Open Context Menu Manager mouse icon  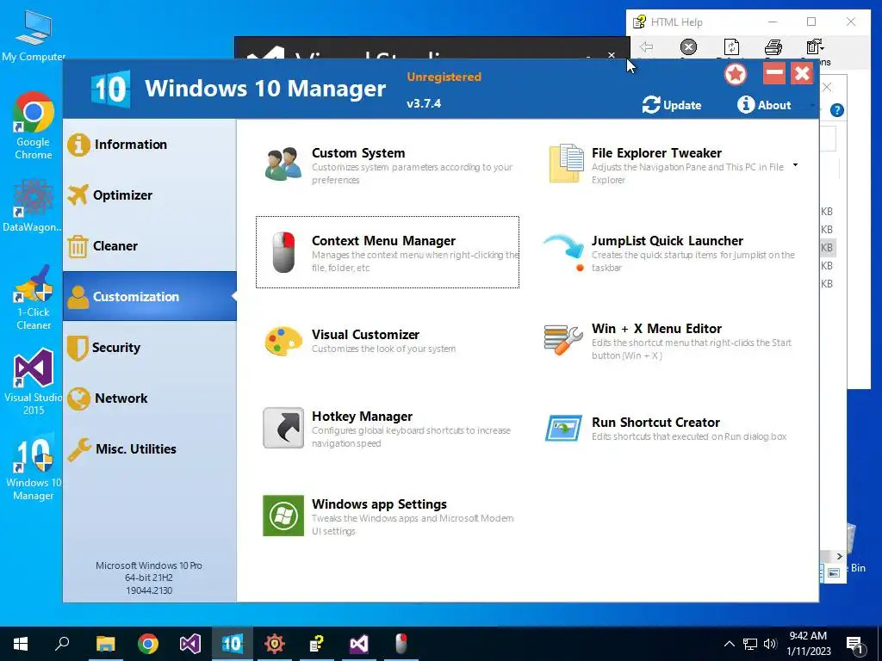pos(283,252)
